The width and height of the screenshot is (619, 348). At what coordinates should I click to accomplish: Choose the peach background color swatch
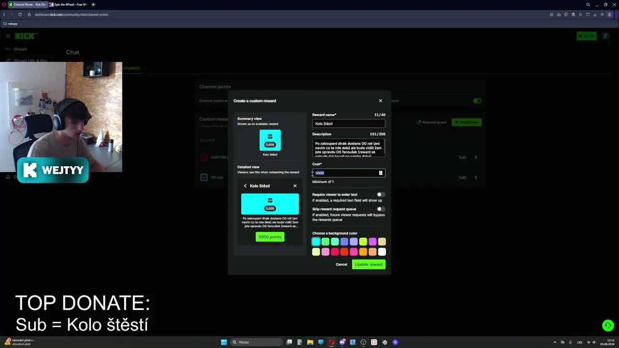[x=372, y=252]
